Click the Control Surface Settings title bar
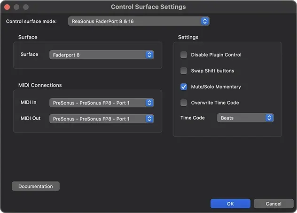297x213 pixels. (x=148, y=7)
